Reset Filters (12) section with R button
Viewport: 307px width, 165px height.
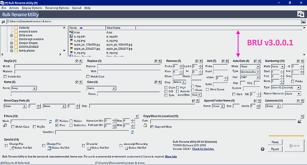tap(137, 116)
